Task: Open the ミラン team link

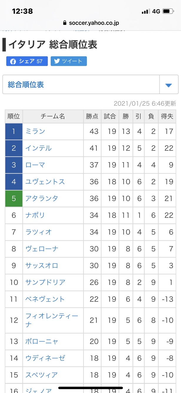Action: pos(35,131)
